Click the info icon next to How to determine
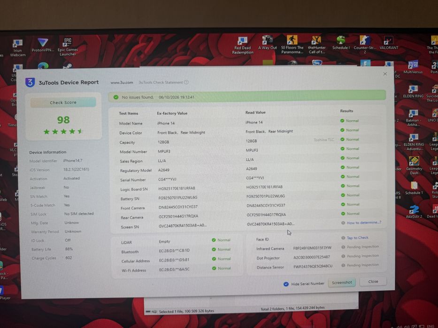 pos(343,223)
